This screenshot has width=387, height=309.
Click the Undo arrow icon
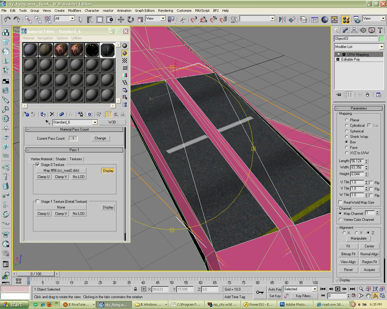click(x=7, y=19)
